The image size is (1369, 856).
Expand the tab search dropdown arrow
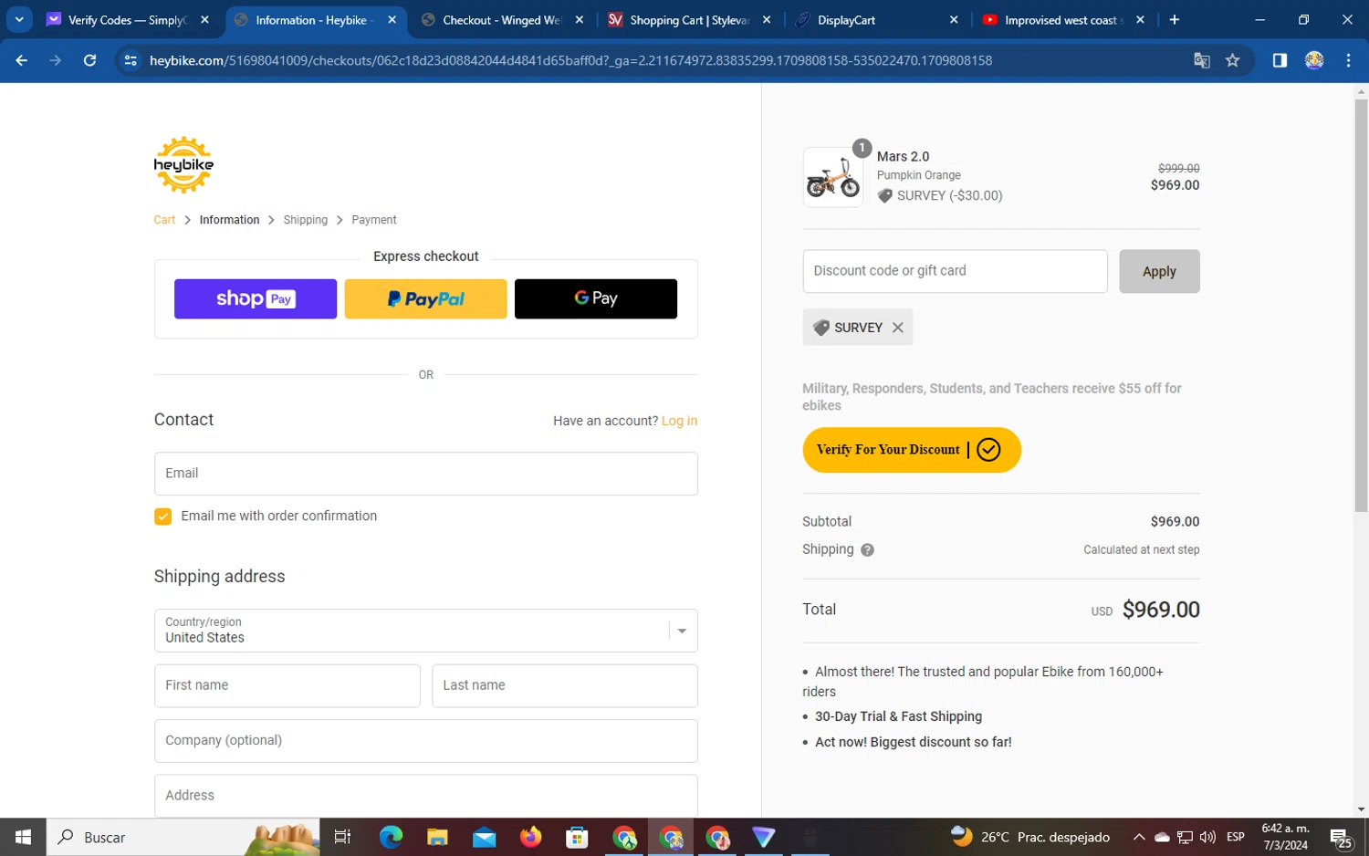19,19
